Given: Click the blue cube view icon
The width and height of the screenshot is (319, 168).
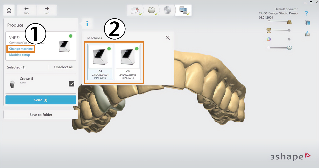Looking at the screenshot, I should (307, 23).
